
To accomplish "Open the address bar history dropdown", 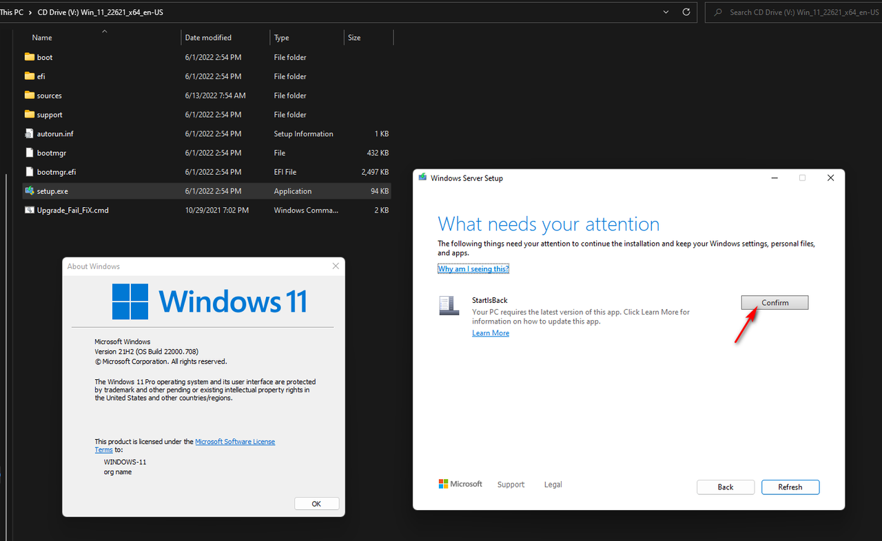I will click(x=666, y=12).
